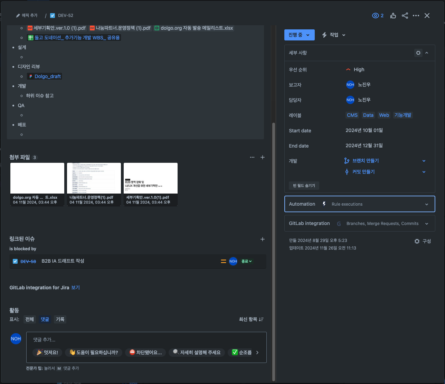Click the task type icon of DEV-58
The width and height of the screenshot is (445, 384).
(15, 261)
